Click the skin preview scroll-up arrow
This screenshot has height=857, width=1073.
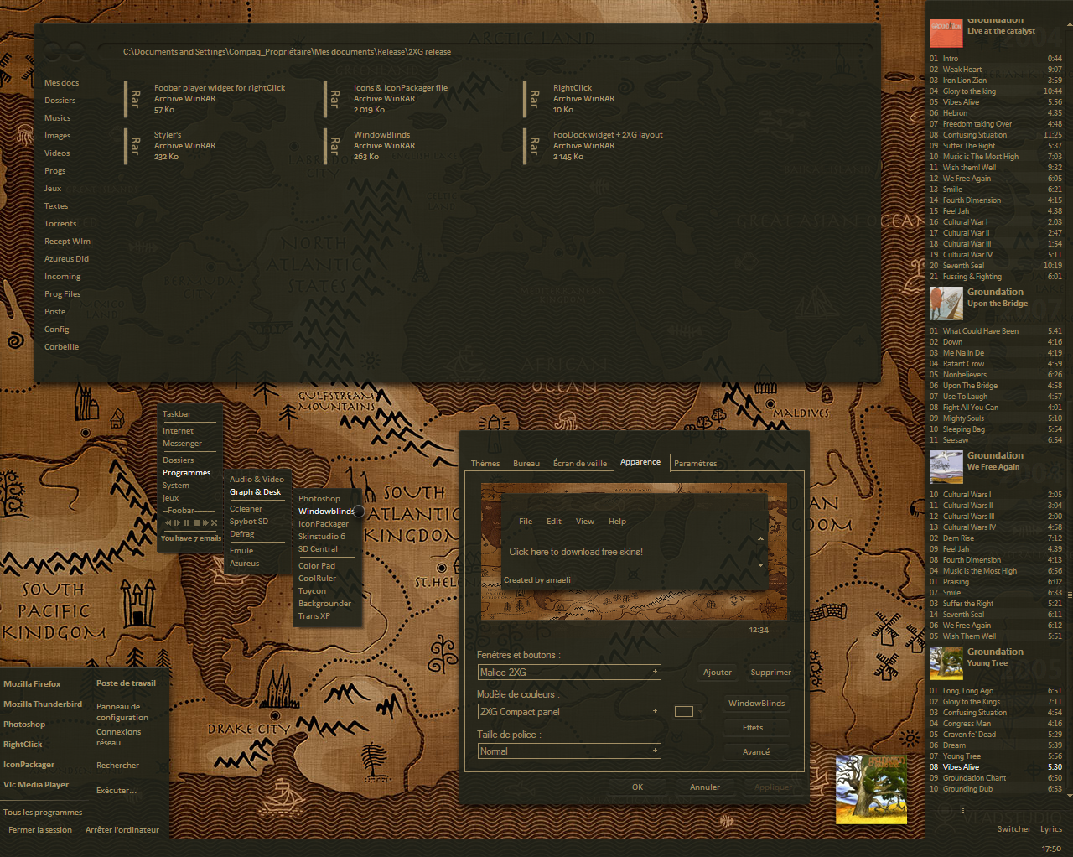(760, 539)
